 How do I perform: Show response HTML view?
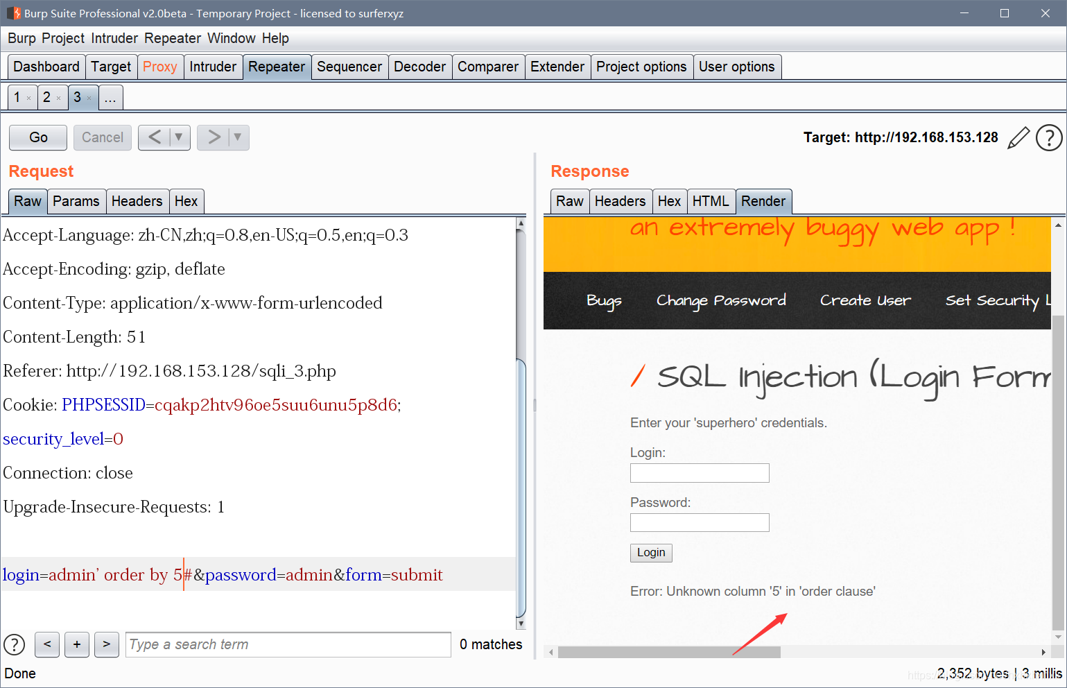711,201
